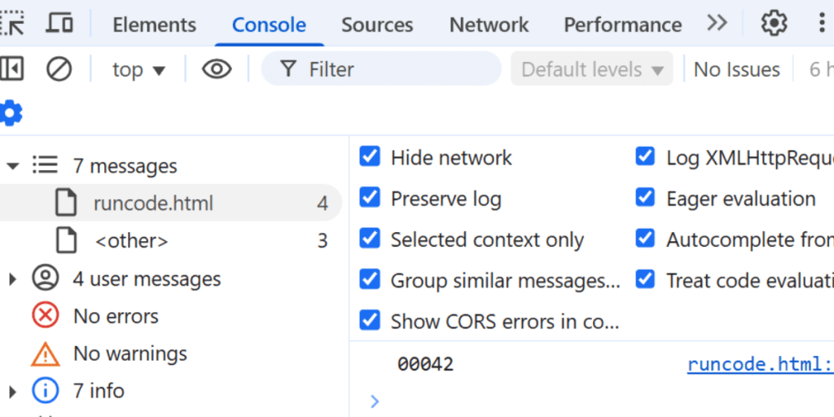Viewport: 834px width, 417px height.
Task: Uncheck Eager evaluation checkbox
Action: 645,198
